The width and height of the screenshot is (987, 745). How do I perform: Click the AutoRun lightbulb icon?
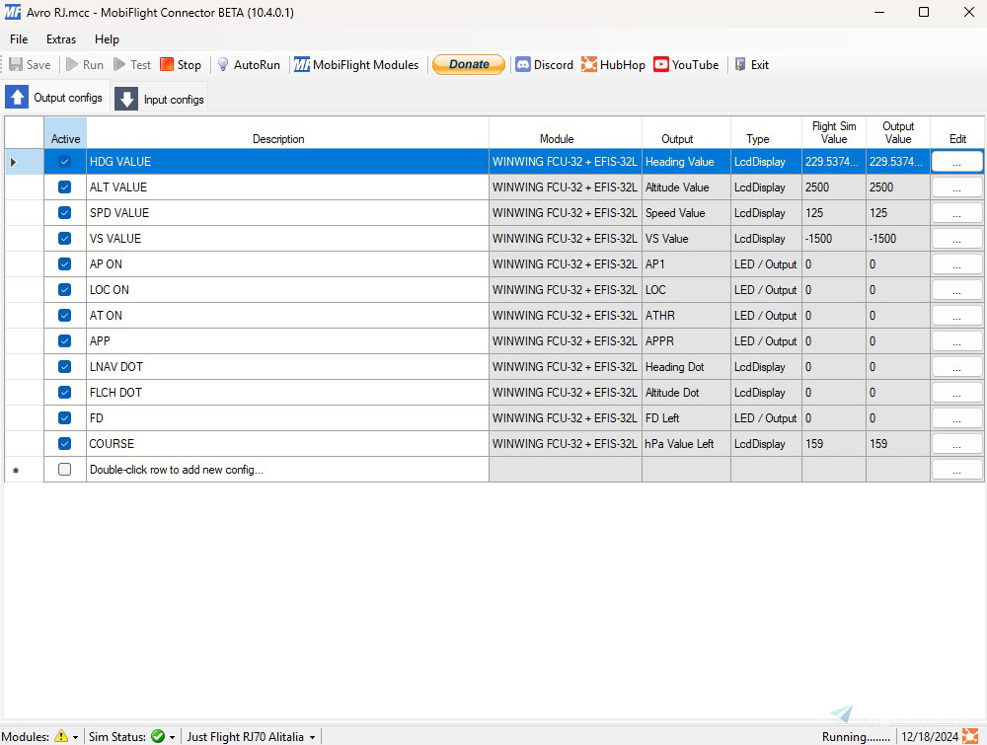[x=223, y=65]
